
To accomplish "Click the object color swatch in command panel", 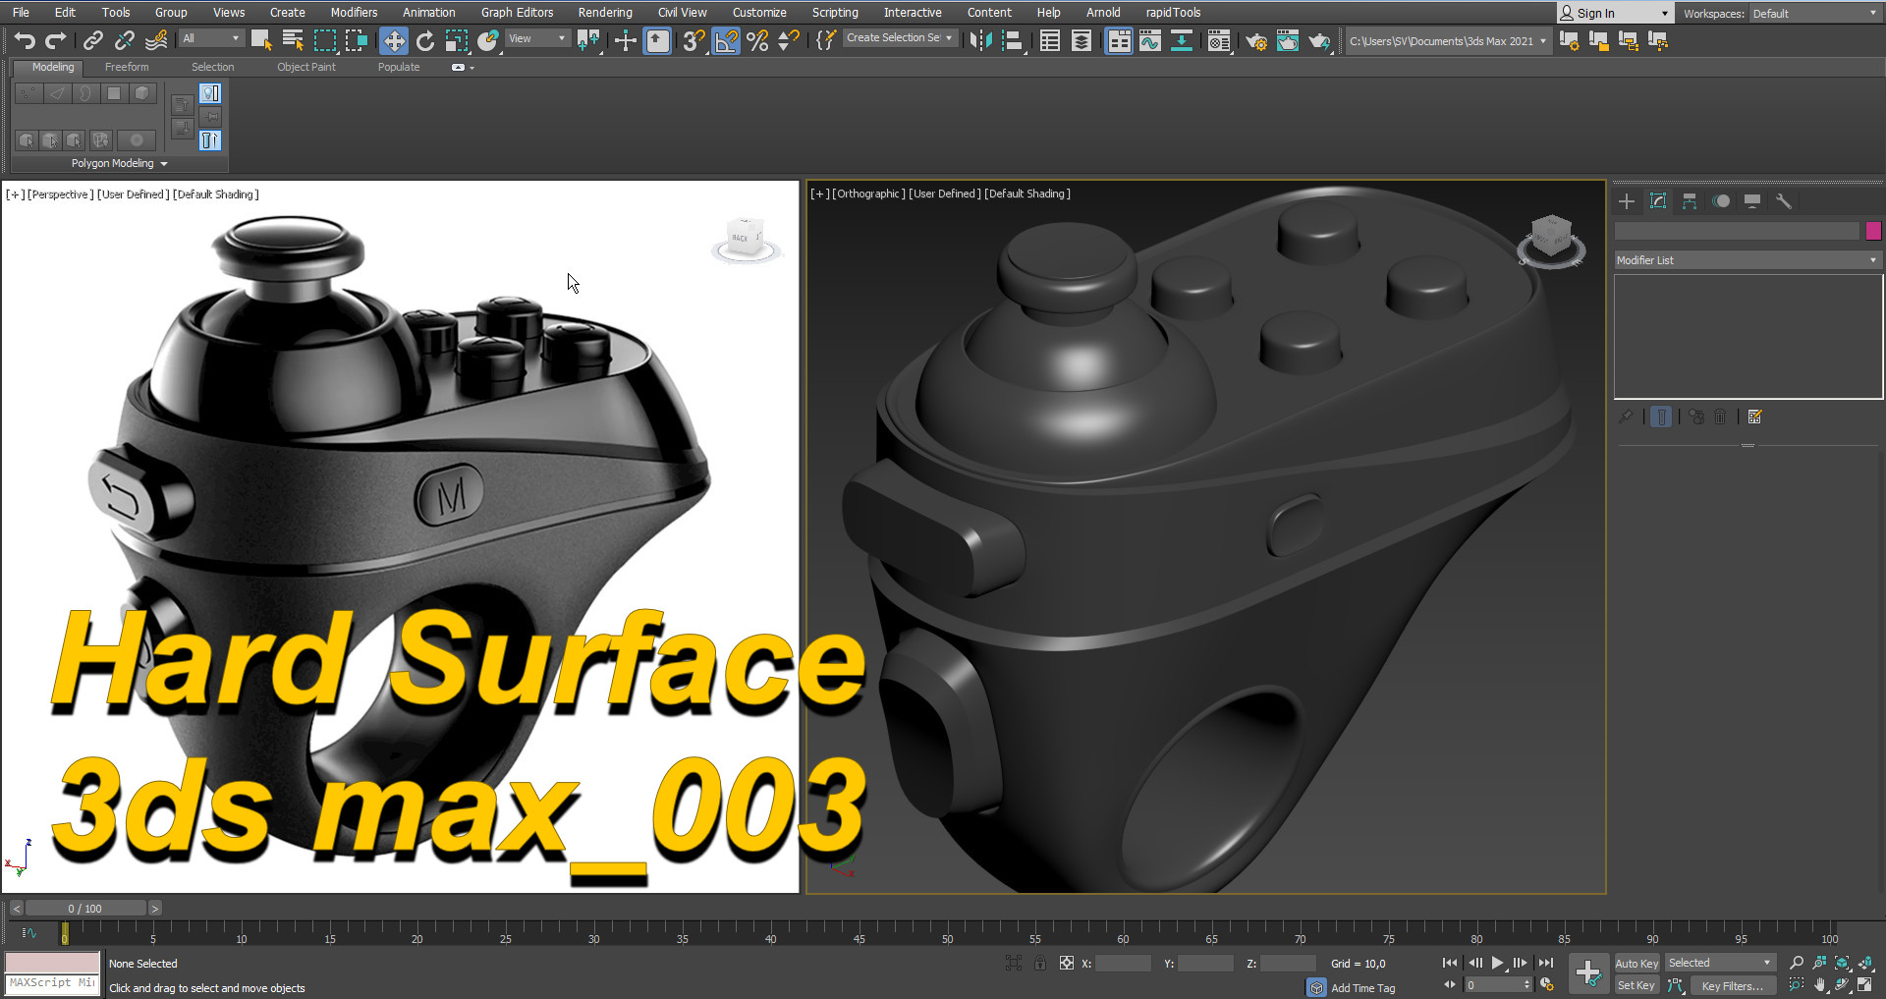I will coord(1873,231).
